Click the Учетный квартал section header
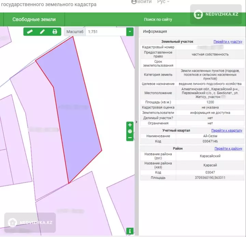 pyautogui.click(x=176, y=130)
